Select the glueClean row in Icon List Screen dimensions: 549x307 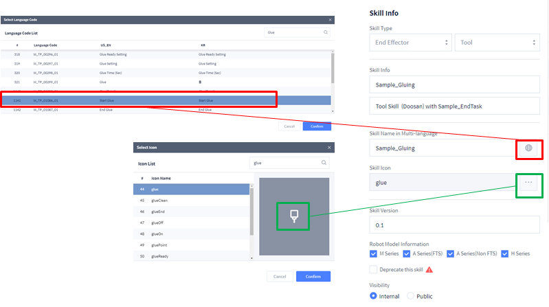click(191, 201)
